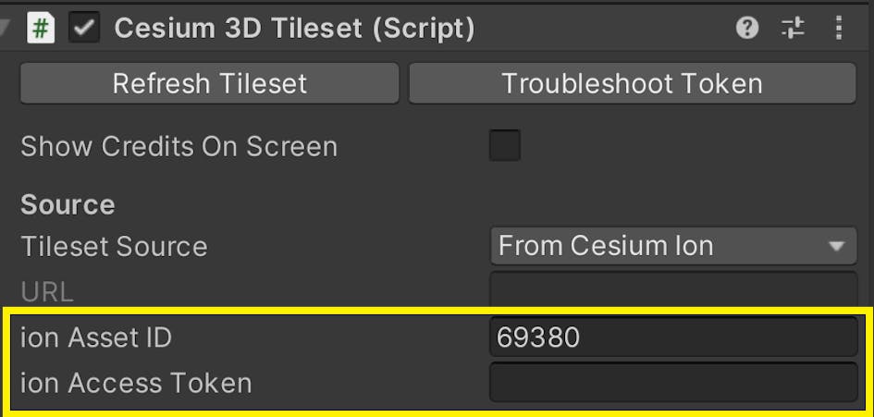Screen dimensions: 874x417
Task: Click the ion Access Token label
Action: 136,383
